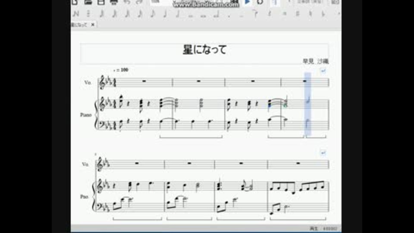Select the title text 星になって
The height and width of the screenshot is (233, 414).
pyautogui.click(x=204, y=50)
